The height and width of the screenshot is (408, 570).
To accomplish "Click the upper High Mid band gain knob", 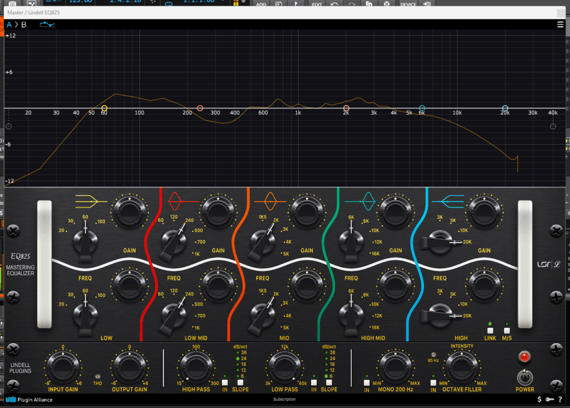I will click(396, 212).
